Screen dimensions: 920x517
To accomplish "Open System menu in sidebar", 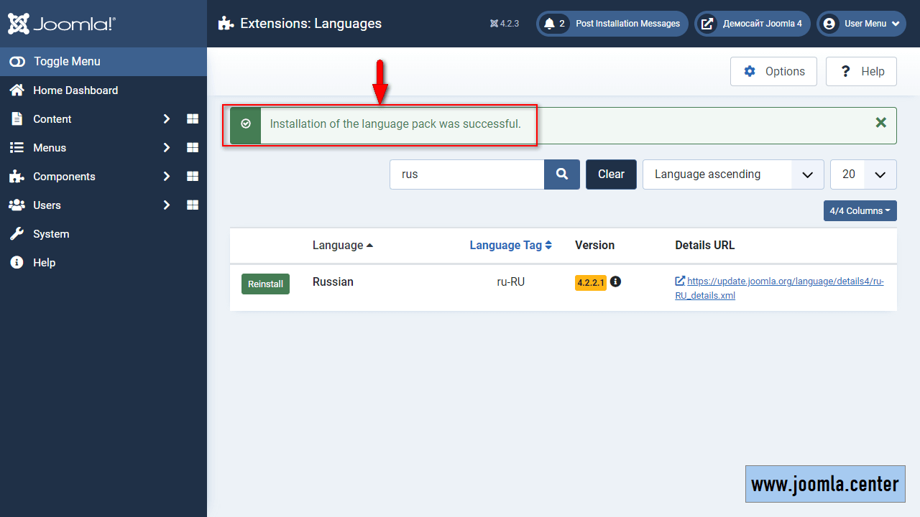I will click(x=51, y=234).
